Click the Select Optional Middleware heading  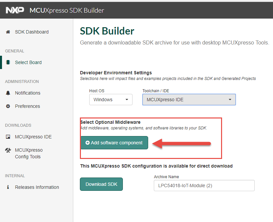111,122
